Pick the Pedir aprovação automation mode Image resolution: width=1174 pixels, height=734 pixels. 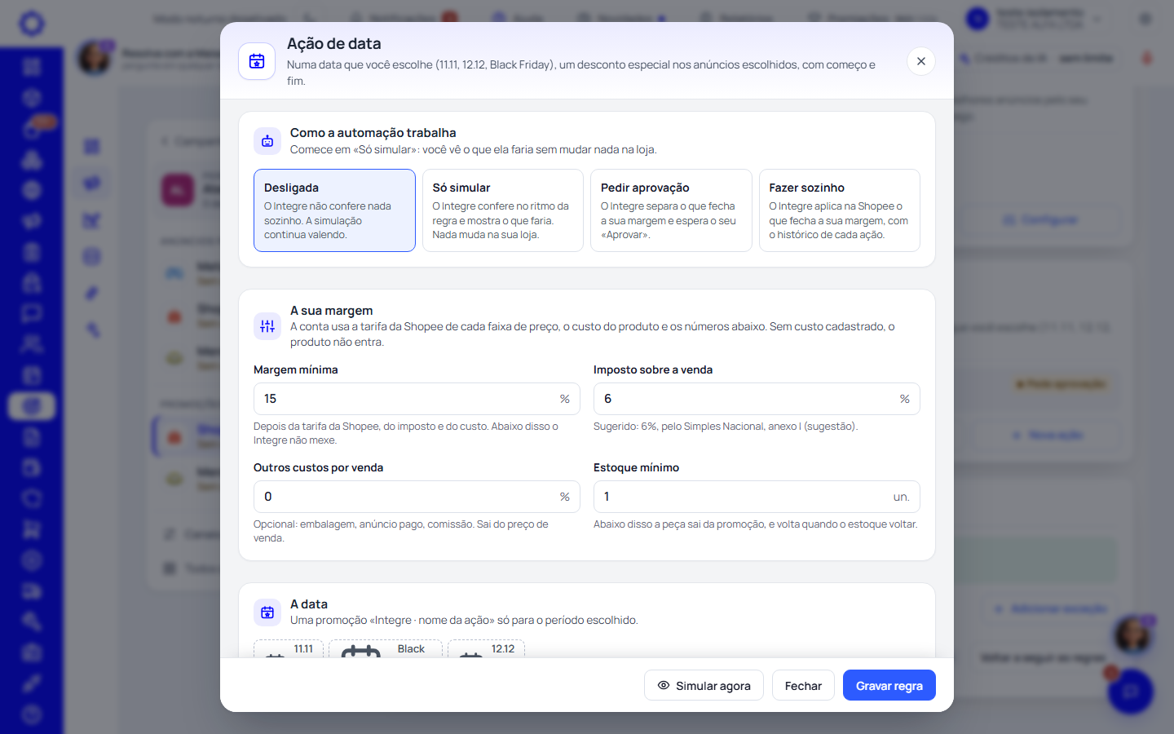671,210
